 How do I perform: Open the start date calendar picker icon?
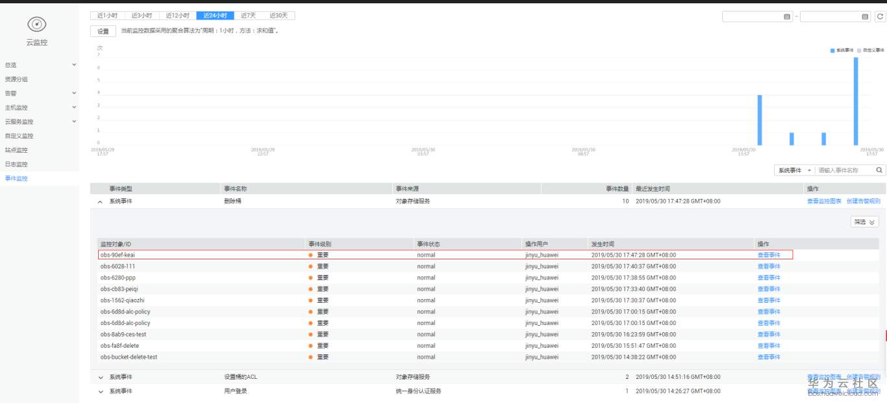click(x=787, y=16)
